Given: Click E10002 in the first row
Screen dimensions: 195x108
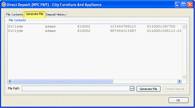Looking at the screenshot, I should (x=84, y=26).
